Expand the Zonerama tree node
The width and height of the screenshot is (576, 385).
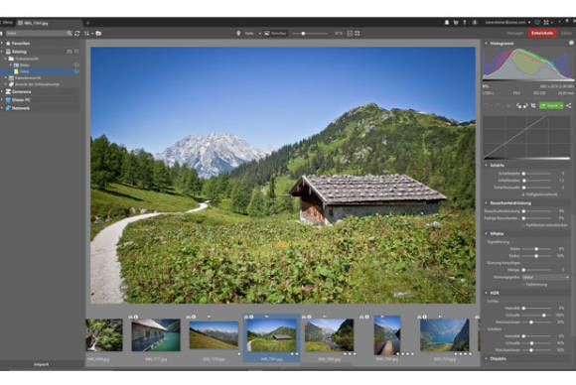point(2,91)
